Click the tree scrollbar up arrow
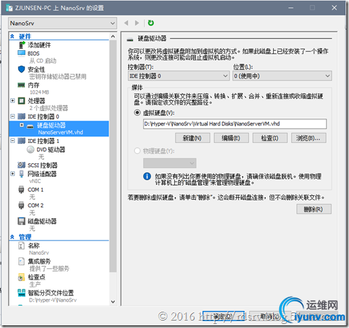 tap(113, 37)
